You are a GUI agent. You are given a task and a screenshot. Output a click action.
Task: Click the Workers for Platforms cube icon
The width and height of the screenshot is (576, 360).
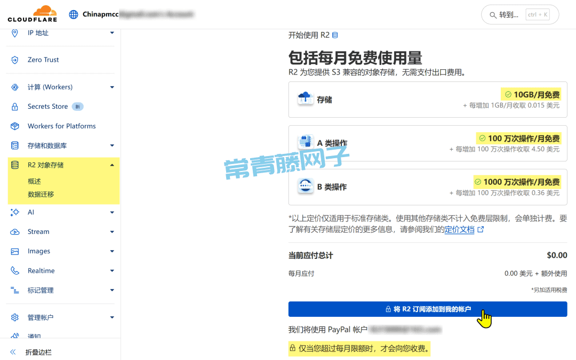point(15,126)
